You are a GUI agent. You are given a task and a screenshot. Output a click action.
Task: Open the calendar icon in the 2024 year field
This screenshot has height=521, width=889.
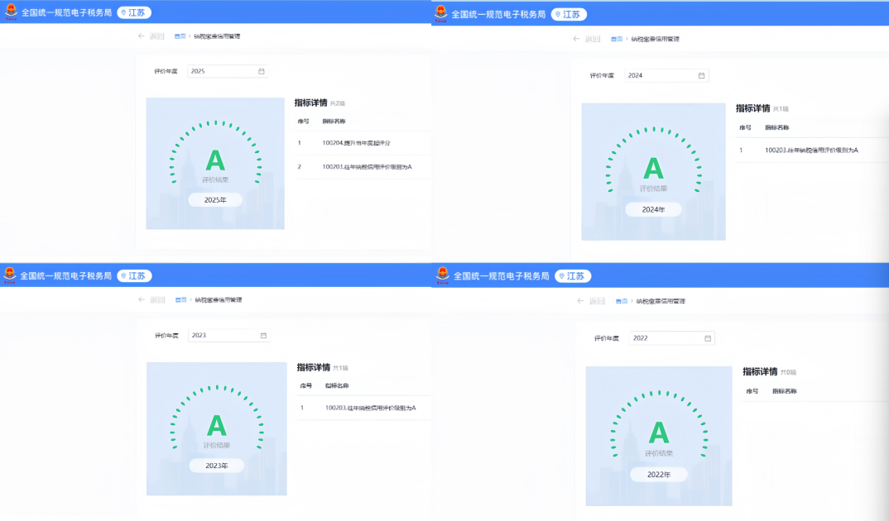pos(701,75)
